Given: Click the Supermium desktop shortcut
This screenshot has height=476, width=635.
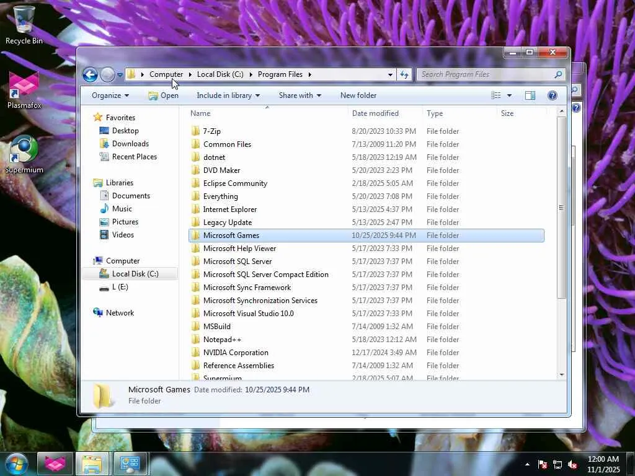Looking at the screenshot, I should point(24,154).
